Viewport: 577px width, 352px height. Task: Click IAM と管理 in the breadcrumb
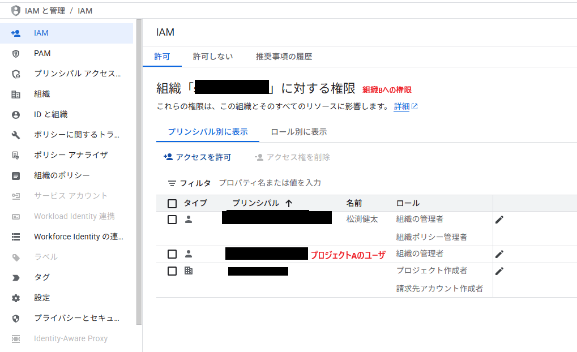pyautogui.click(x=45, y=11)
